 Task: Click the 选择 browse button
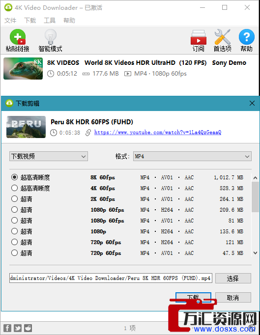(x=233, y=278)
